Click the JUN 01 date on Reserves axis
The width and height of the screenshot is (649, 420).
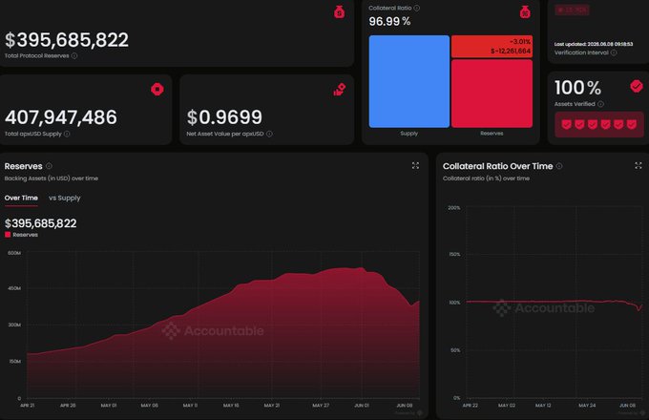point(362,406)
